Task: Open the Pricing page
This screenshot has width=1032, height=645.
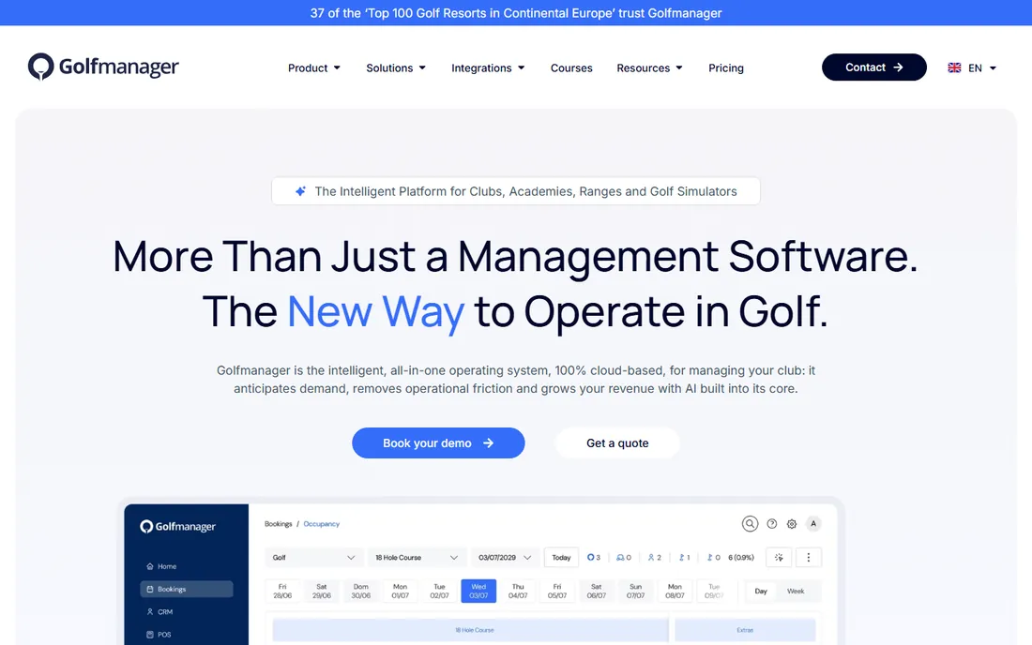Action: [726, 67]
